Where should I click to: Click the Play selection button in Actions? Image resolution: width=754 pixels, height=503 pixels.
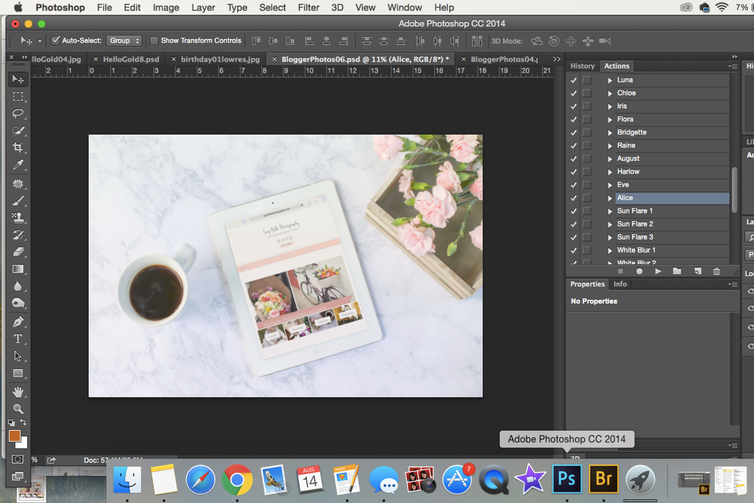tap(658, 271)
